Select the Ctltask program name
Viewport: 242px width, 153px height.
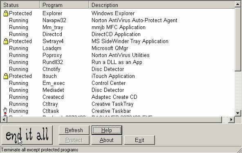click(51, 111)
